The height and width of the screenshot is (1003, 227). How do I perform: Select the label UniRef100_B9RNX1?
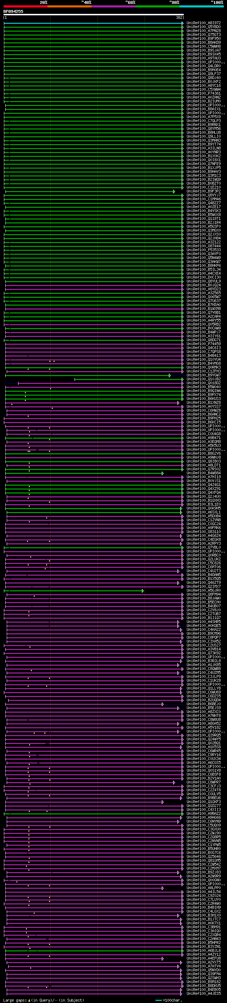pyautogui.click(x=204, y=125)
